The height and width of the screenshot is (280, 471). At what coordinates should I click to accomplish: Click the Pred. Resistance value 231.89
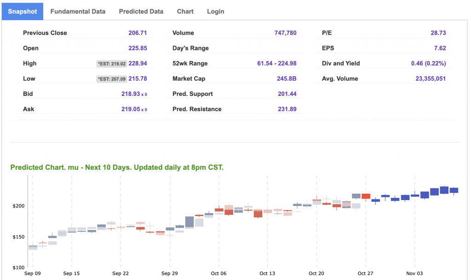287,109
